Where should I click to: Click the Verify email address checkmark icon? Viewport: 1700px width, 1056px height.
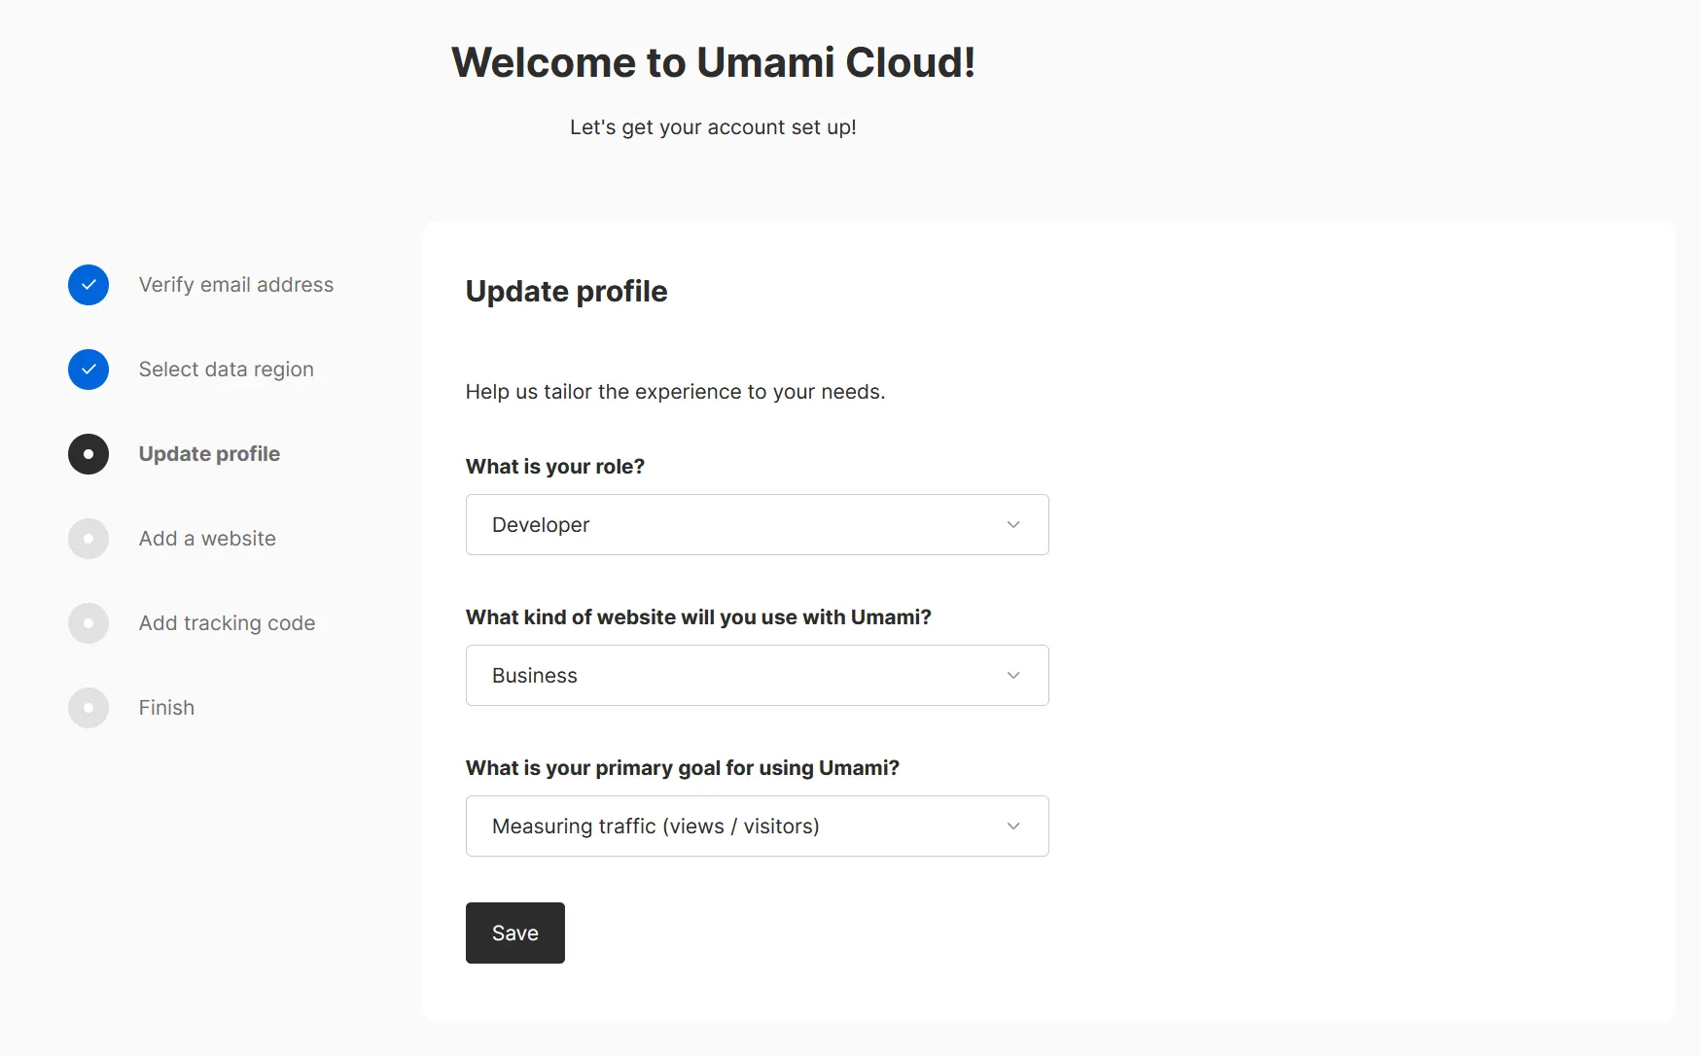click(x=89, y=285)
